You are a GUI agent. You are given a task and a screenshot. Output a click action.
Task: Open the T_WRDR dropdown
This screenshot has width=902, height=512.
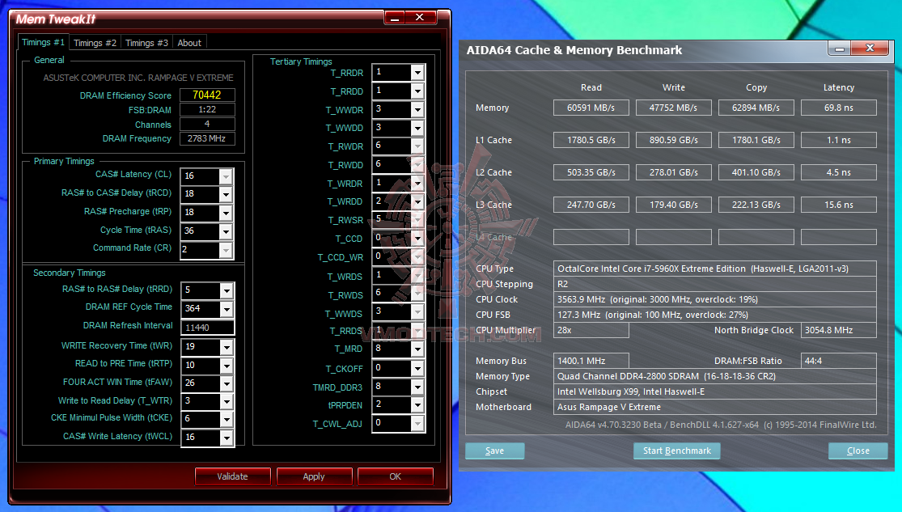(417, 183)
